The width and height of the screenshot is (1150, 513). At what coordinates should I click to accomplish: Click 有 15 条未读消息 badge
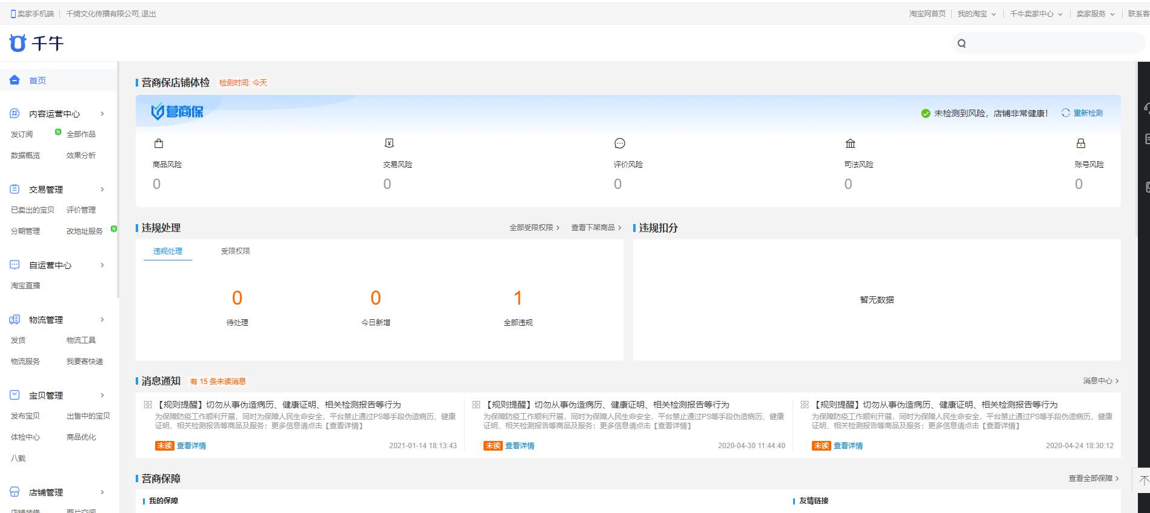[x=218, y=382]
